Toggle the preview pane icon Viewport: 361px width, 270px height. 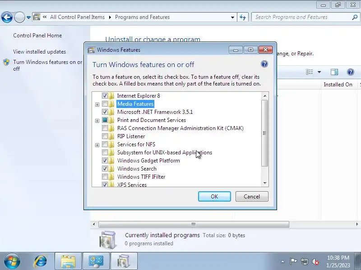334,72
